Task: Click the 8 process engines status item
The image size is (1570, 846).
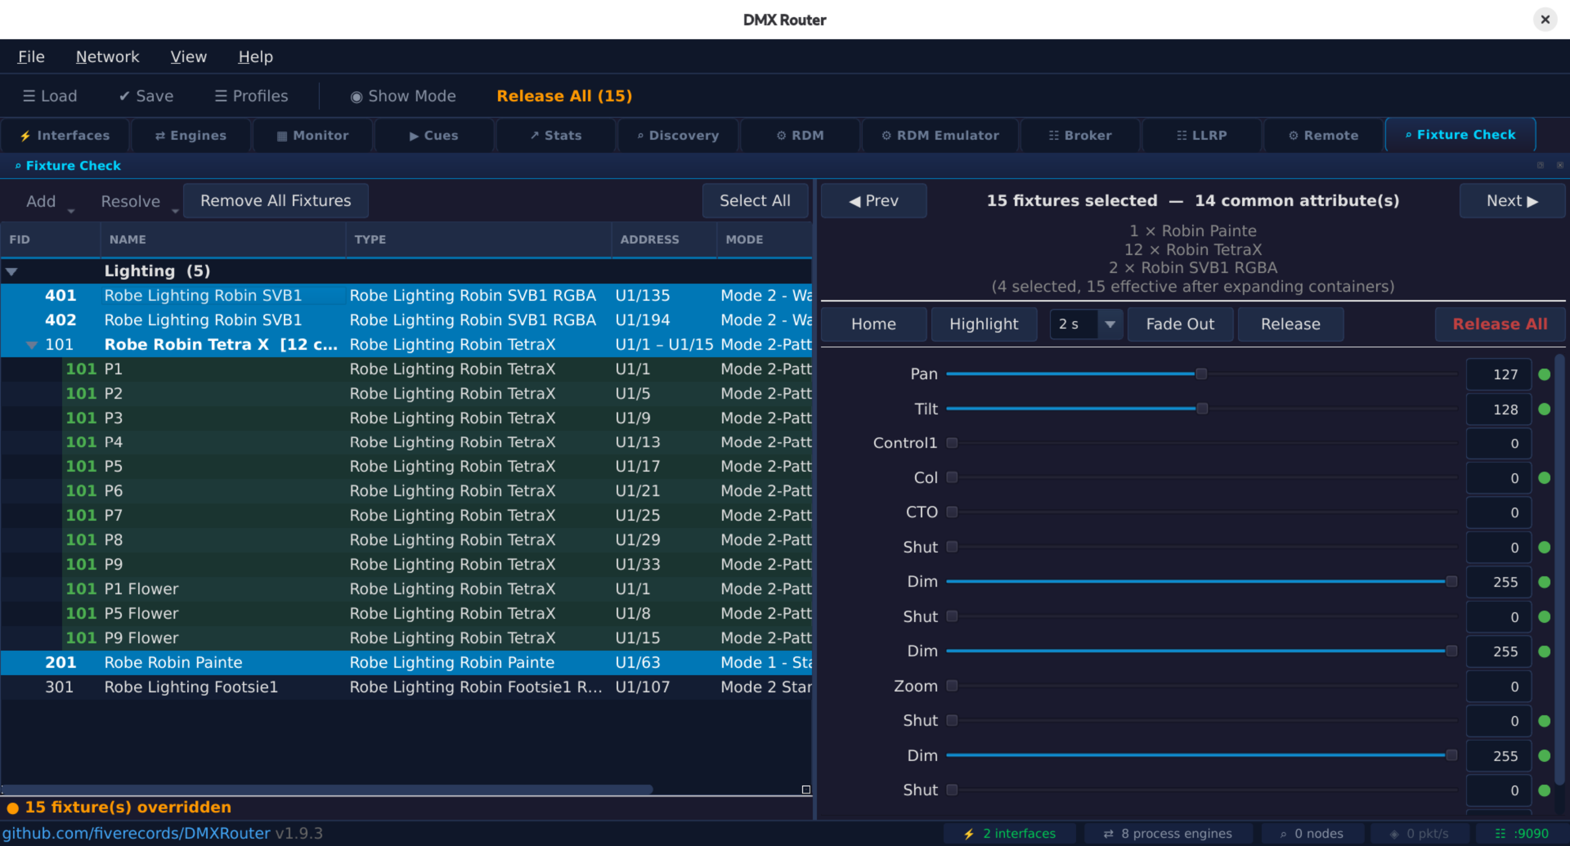Action: [1167, 833]
